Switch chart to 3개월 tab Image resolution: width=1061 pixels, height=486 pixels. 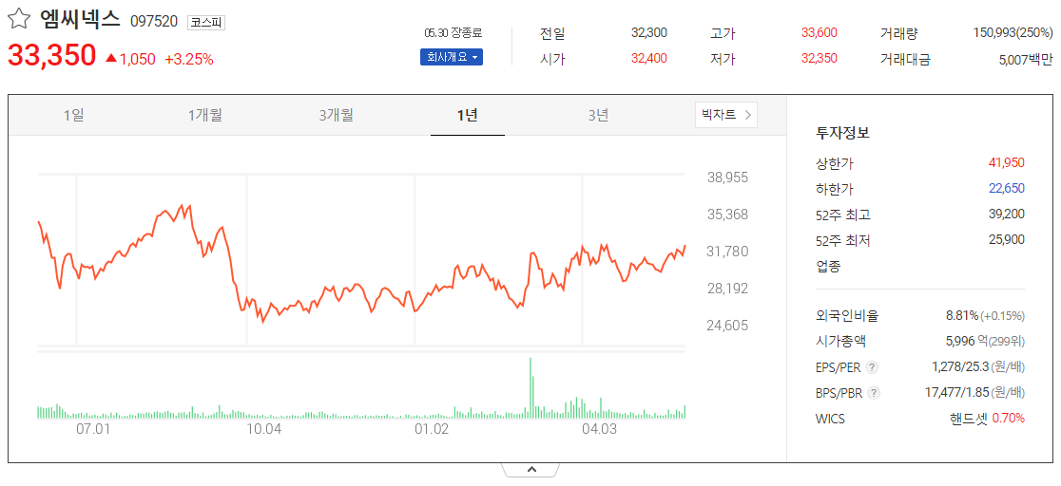coord(337,116)
